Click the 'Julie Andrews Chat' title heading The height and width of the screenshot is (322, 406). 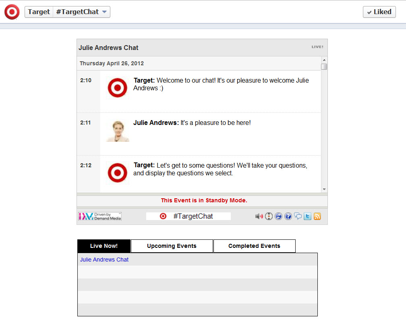tap(108, 48)
